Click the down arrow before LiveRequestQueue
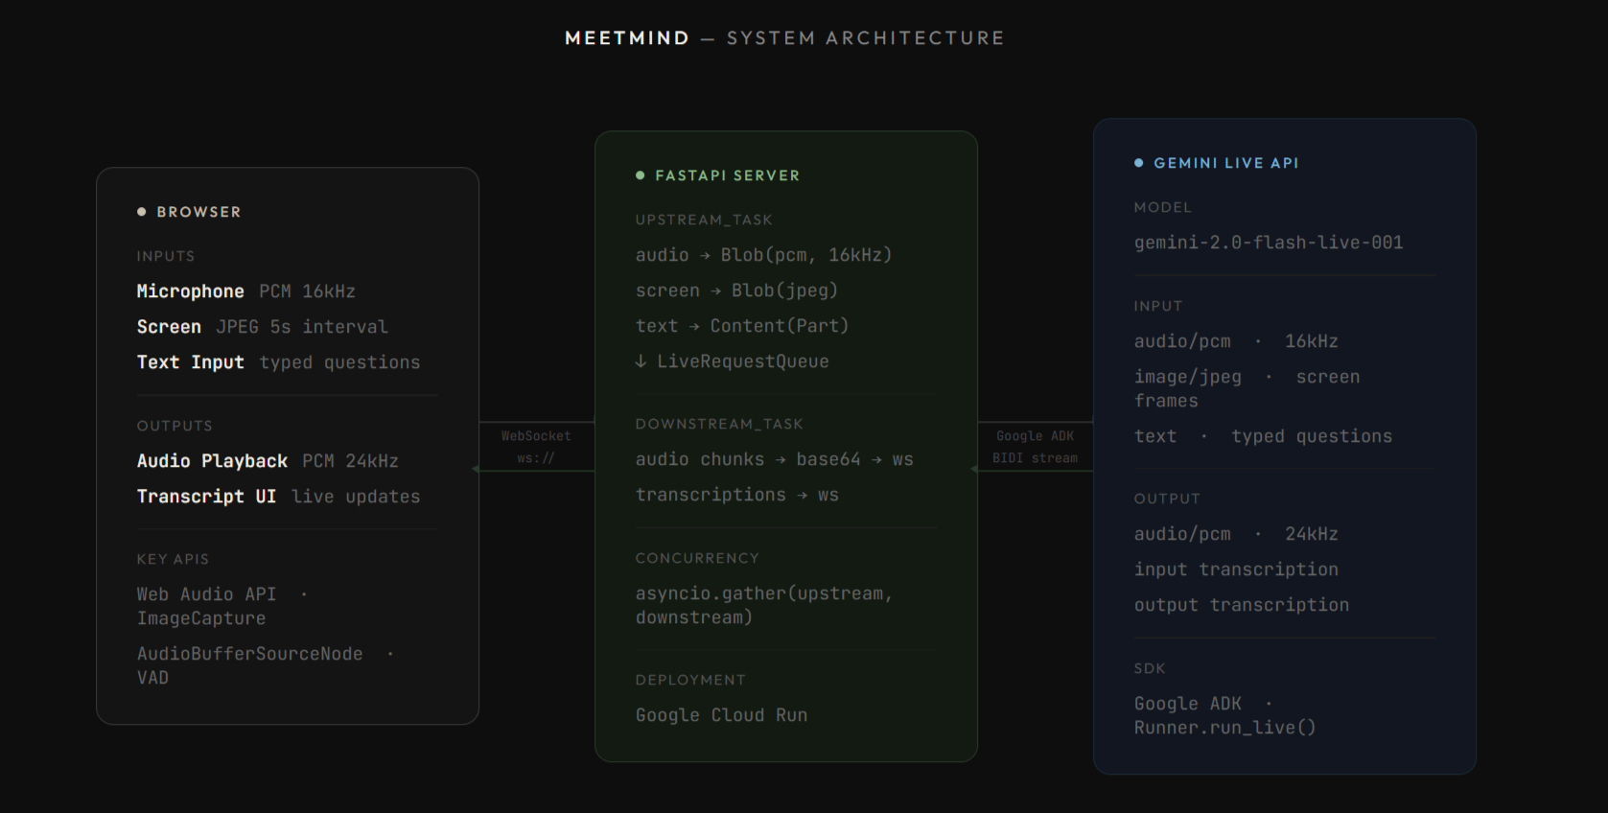1608x813 pixels. 641,361
